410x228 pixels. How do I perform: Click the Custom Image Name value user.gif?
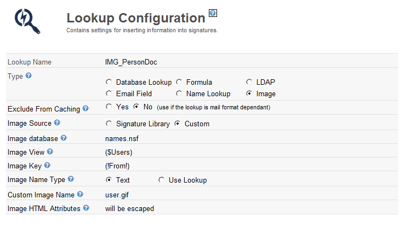pyautogui.click(x=117, y=194)
